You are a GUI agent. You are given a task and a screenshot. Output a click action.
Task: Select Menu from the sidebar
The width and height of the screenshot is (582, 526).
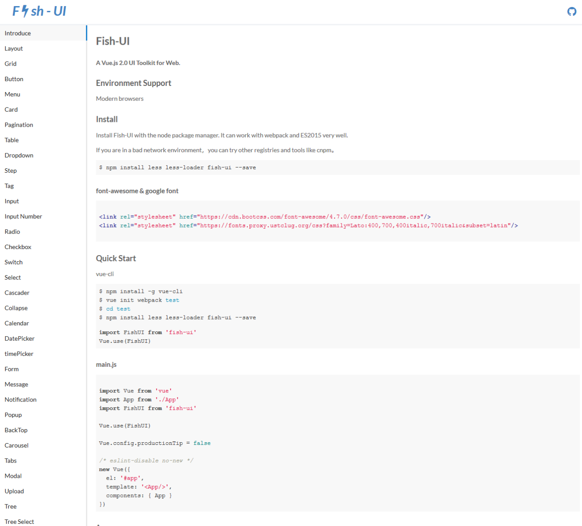click(12, 94)
